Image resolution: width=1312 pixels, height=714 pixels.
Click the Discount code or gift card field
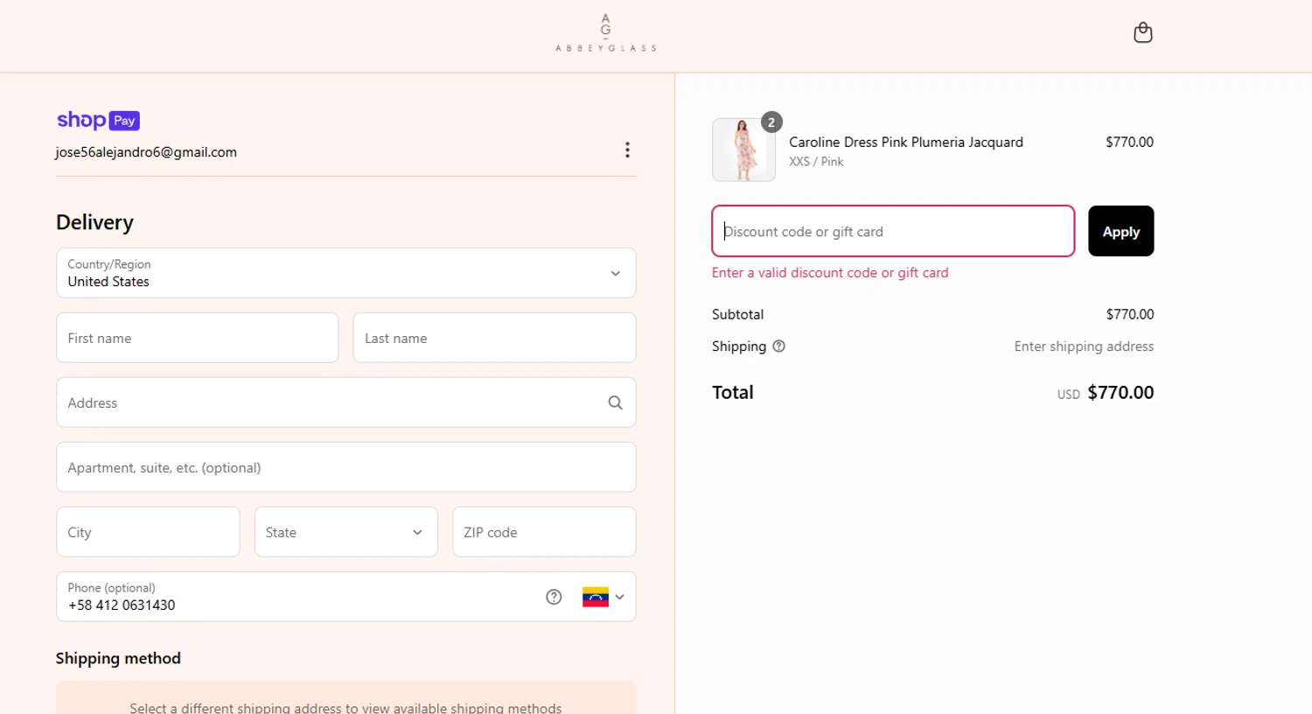pos(893,231)
